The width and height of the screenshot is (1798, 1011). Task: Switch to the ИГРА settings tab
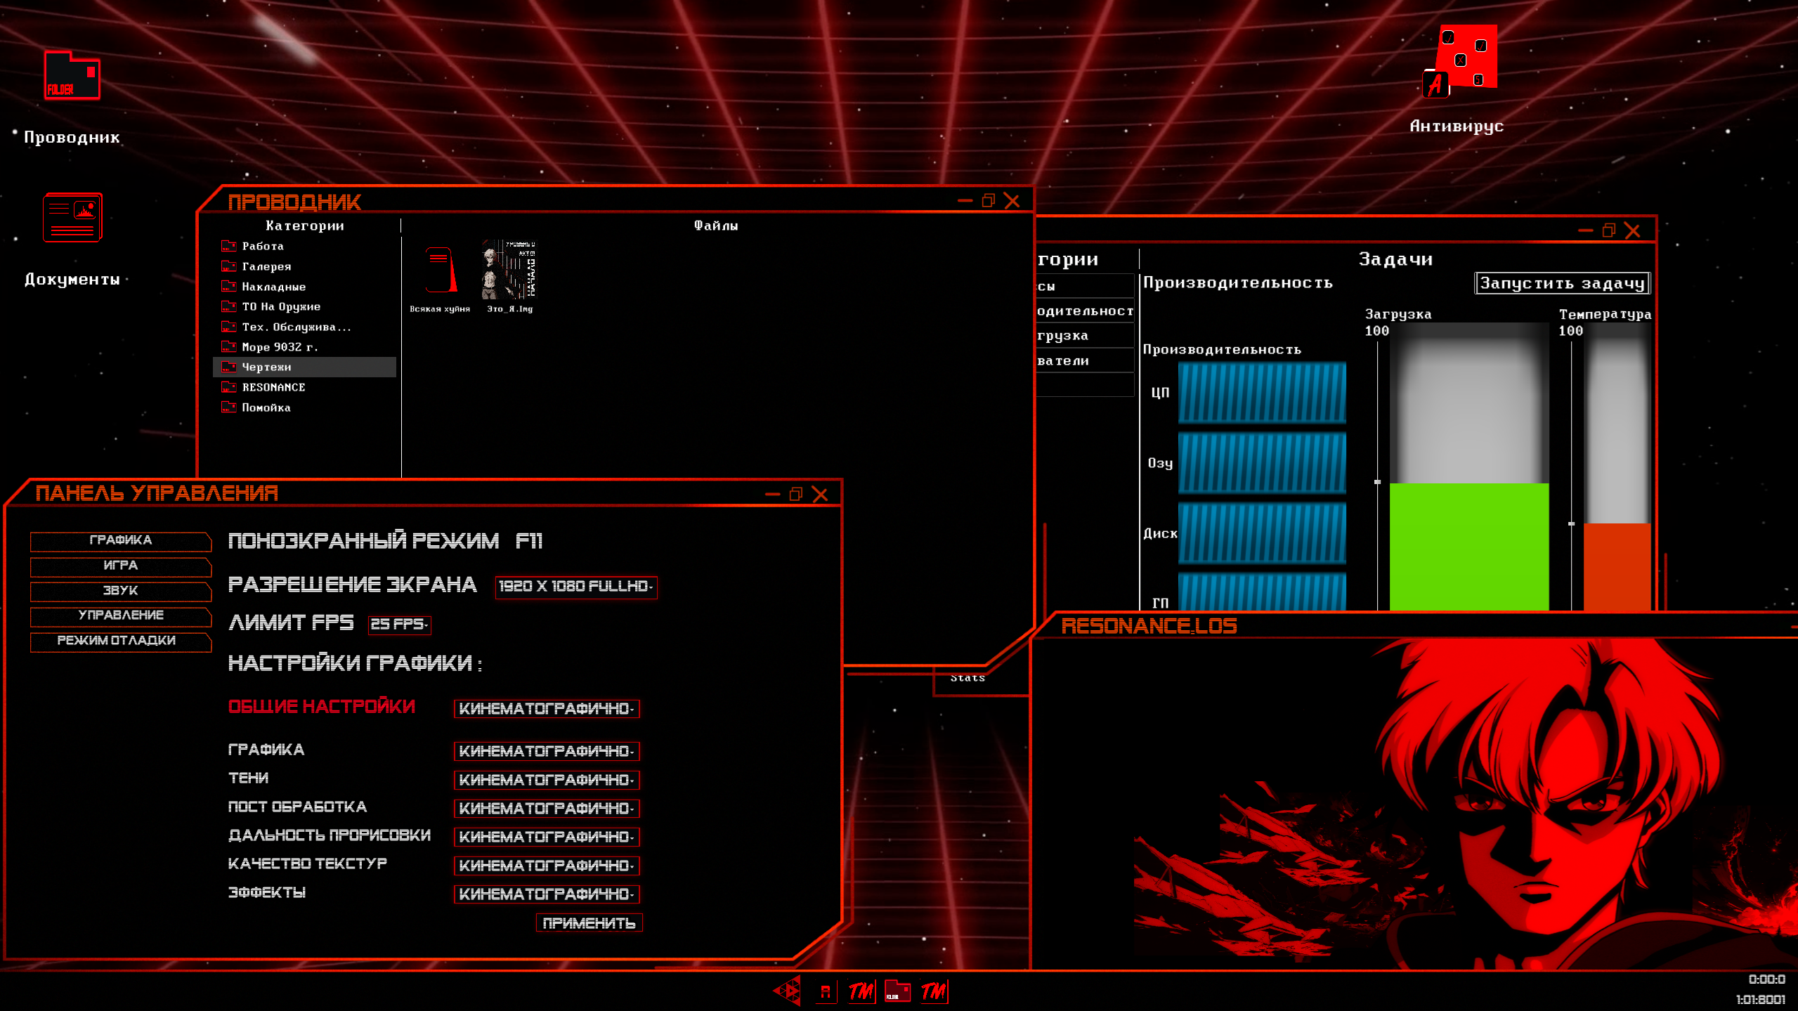point(121,566)
